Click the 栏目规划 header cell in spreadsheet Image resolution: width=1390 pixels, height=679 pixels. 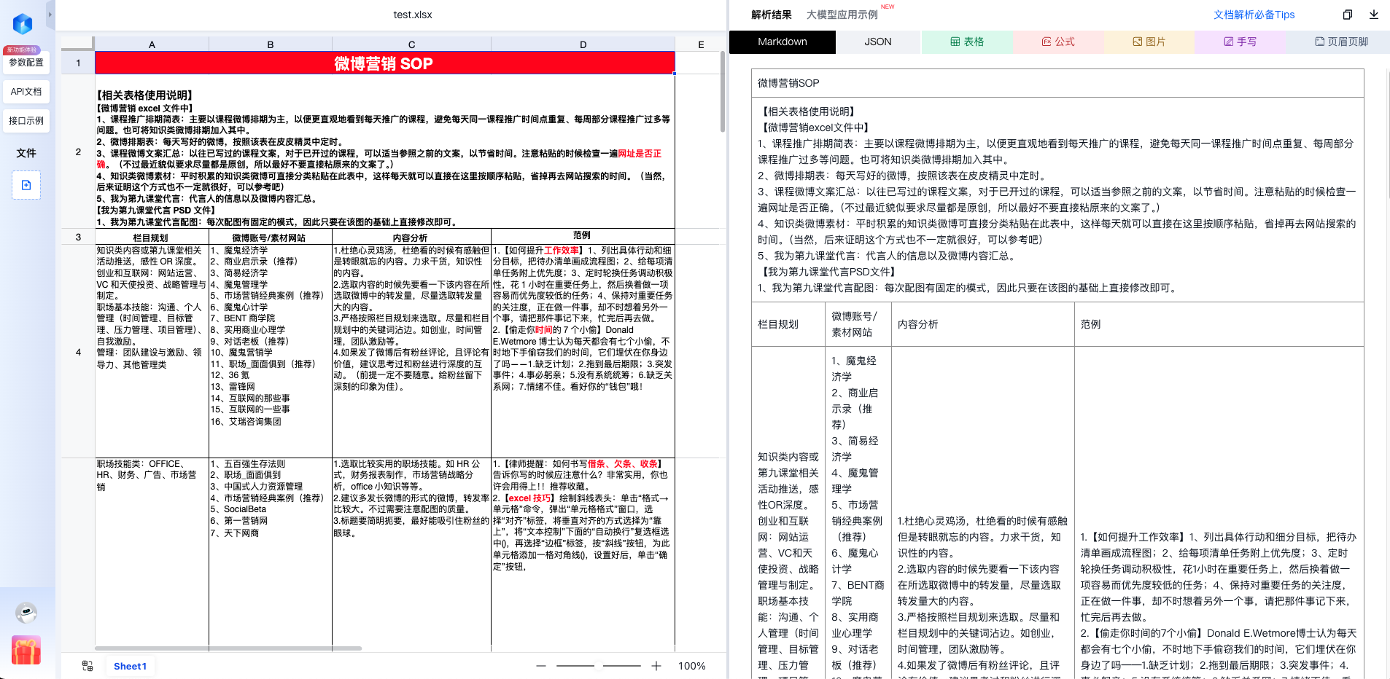pos(152,238)
